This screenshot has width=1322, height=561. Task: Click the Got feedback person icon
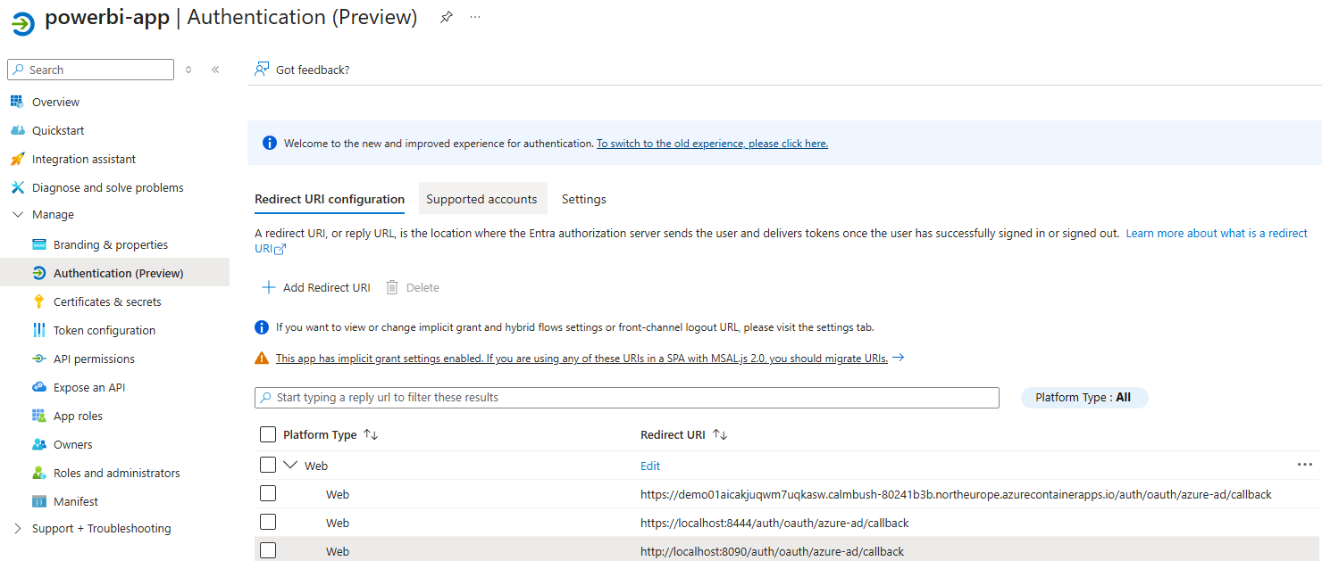pyautogui.click(x=262, y=70)
